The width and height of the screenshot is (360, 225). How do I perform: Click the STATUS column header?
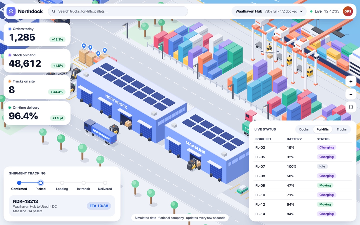[x=323, y=139]
